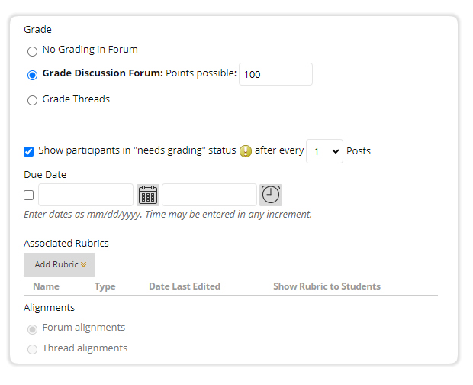This screenshot has width=473, height=385.
Task: Click the due time text field
Action: click(x=209, y=195)
